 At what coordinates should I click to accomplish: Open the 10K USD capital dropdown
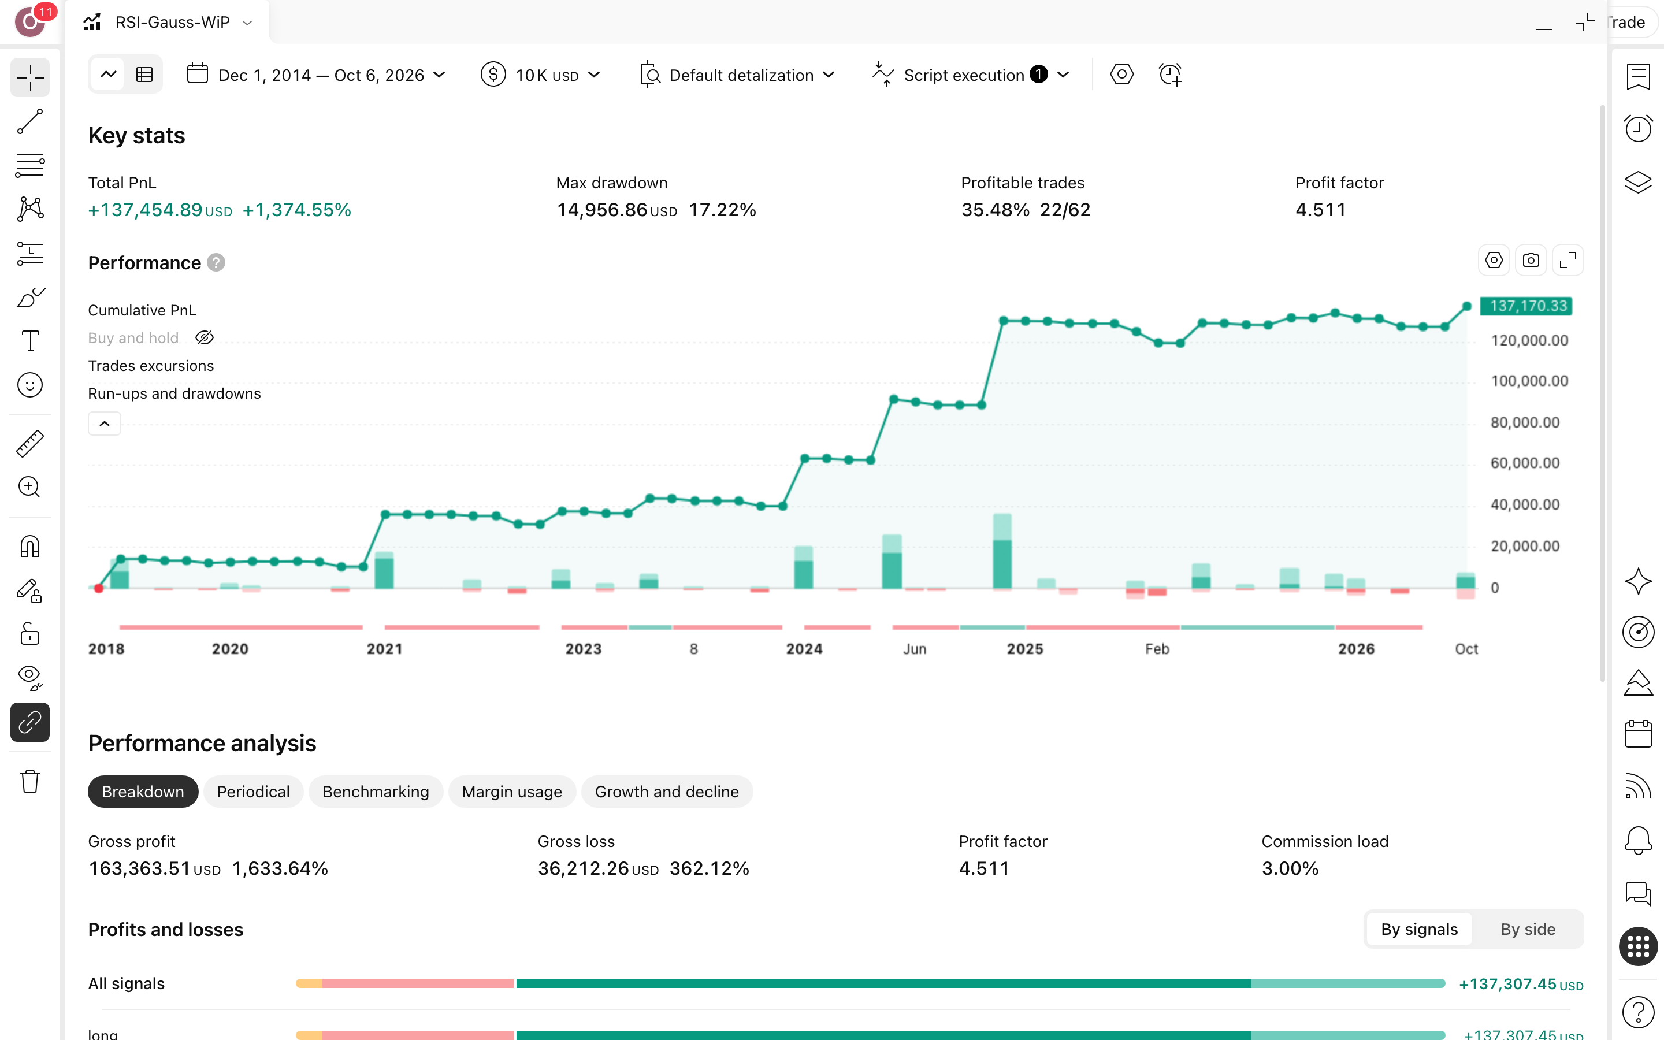(x=541, y=75)
